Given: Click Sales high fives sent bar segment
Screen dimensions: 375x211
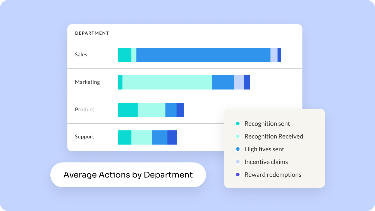Looking at the screenshot, I should pyautogui.click(x=203, y=55).
